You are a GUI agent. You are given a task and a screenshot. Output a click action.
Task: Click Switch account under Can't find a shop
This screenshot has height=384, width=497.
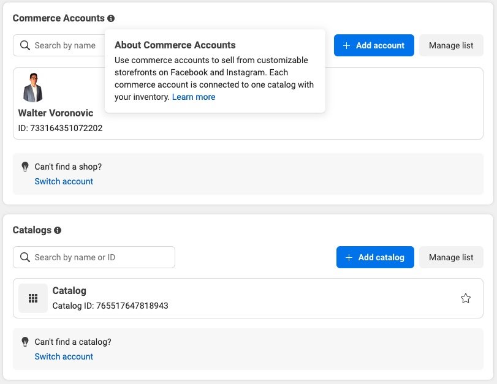click(64, 181)
